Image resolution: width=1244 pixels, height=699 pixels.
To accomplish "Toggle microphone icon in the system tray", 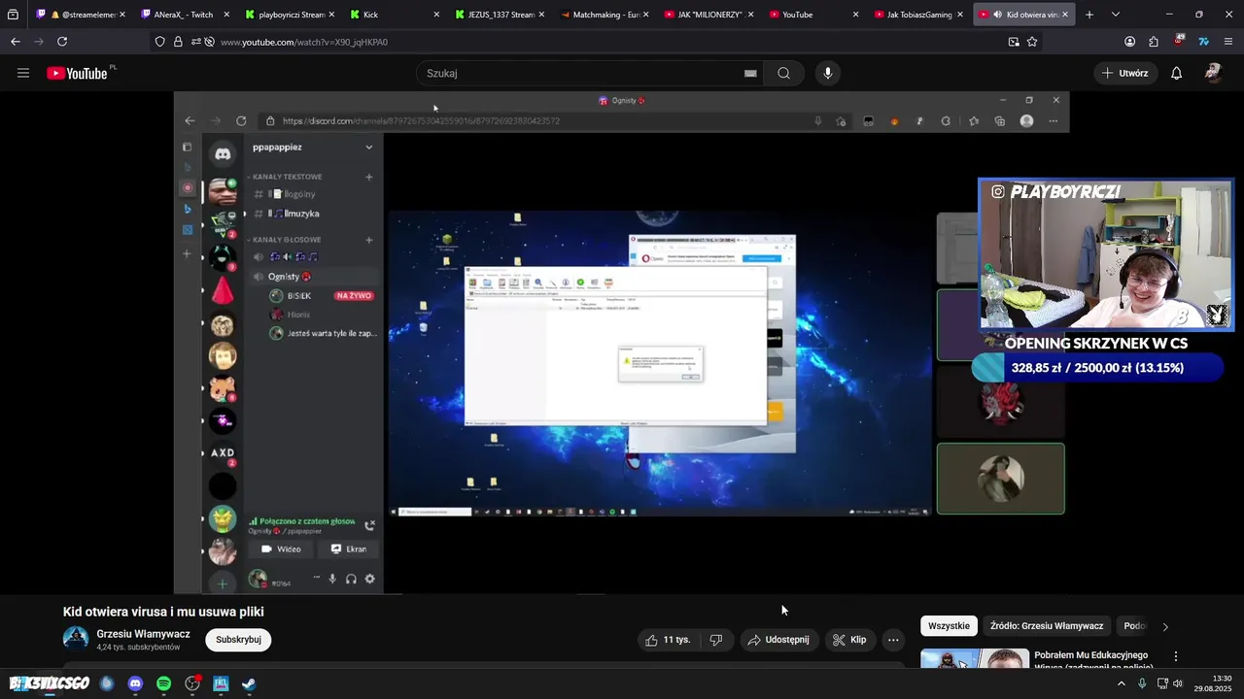I will [x=1142, y=683].
